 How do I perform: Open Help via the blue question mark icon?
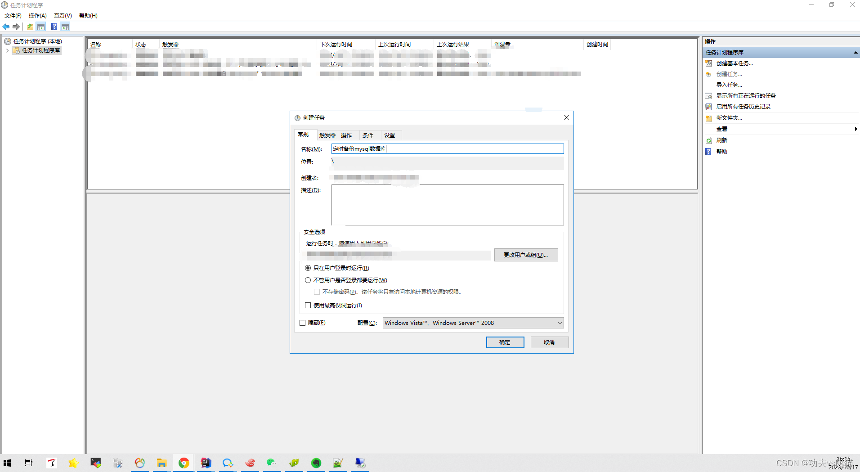pyautogui.click(x=54, y=27)
